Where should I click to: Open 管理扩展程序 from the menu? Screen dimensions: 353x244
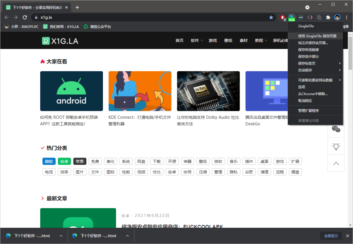click(315, 111)
